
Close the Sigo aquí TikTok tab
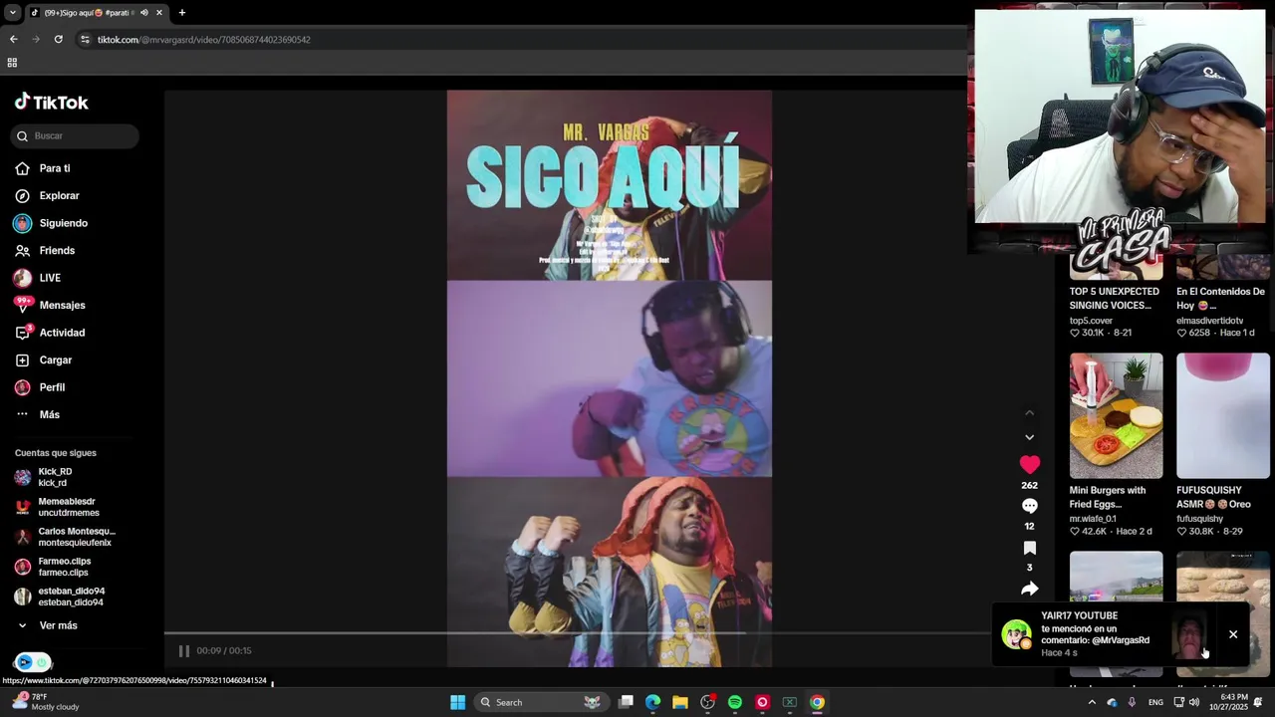[x=158, y=13]
